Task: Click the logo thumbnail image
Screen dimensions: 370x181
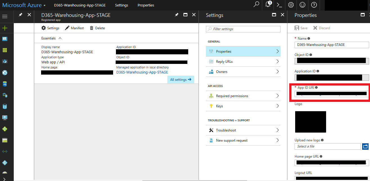Action: click(x=311, y=122)
